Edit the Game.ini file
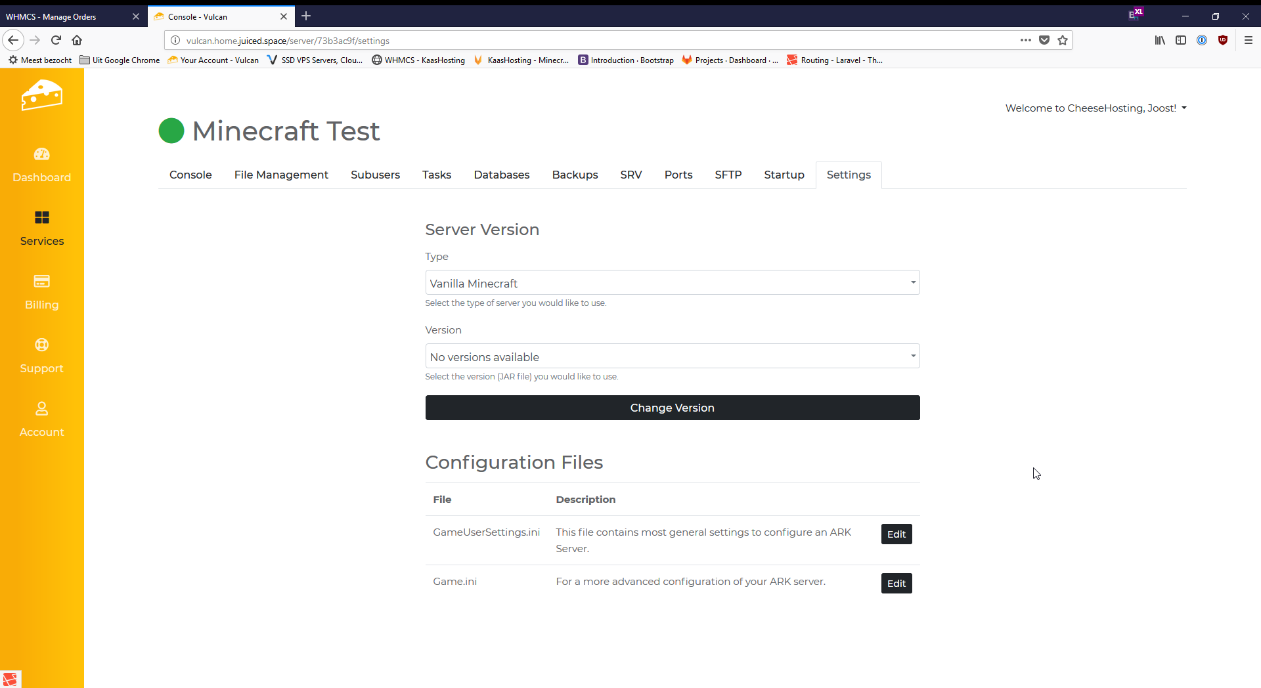The height and width of the screenshot is (688, 1261). pyautogui.click(x=896, y=584)
